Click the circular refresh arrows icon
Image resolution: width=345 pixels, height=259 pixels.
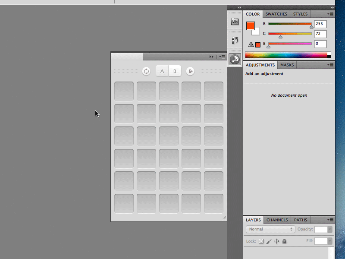coord(146,71)
